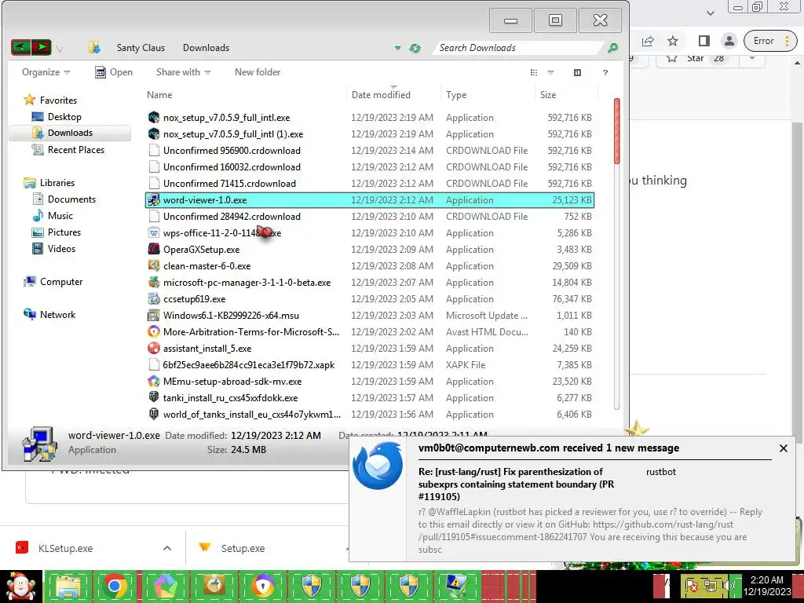Select Desktop under Favorites
804x603 pixels.
64,117
